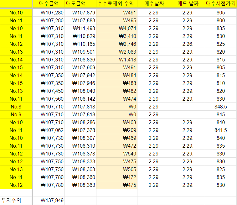This screenshot has width=237, height=205.
Task: Click the ₩209 profit cell
Action: pos(117,130)
